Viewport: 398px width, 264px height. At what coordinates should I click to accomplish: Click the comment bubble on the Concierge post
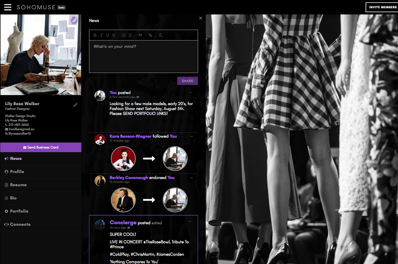(128, 228)
